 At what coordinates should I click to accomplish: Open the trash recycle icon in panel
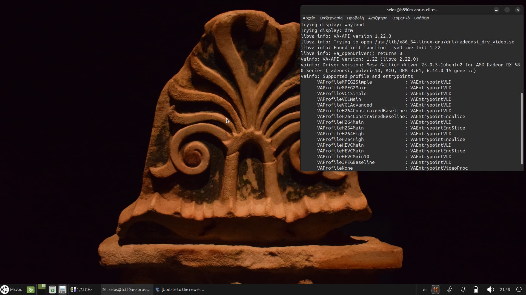click(52, 290)
